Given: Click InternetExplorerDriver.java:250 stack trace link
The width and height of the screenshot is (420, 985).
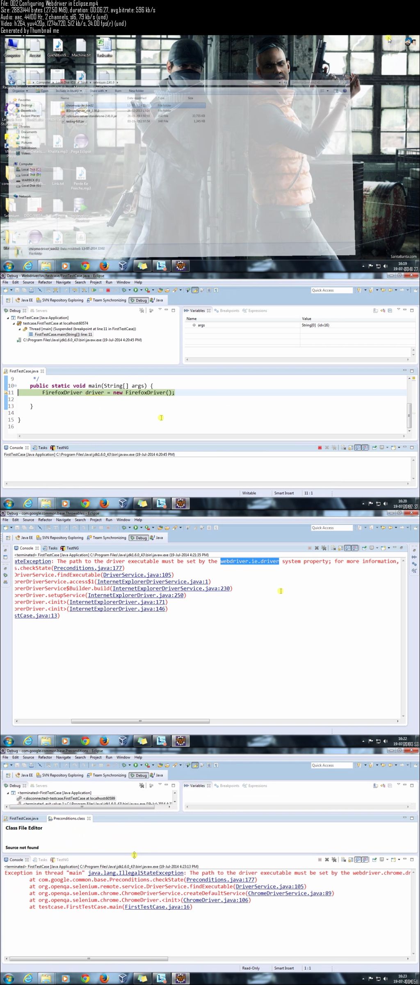Looking at the screenshot, I should pyautogui.click(x=136, y=595).
